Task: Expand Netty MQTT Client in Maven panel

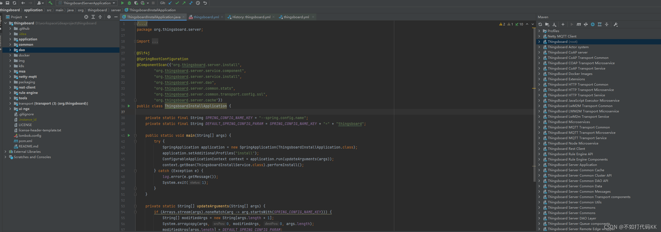Action: pos(539,36)
